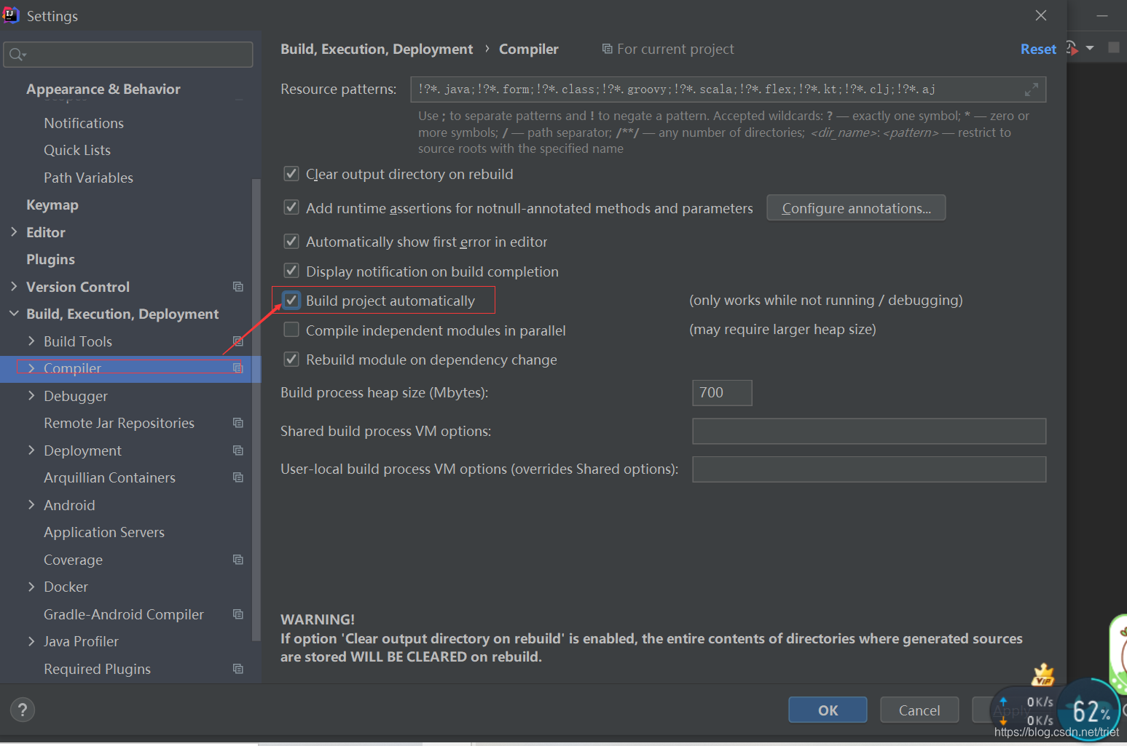Click Configure annotations... button

coord(856,207)
